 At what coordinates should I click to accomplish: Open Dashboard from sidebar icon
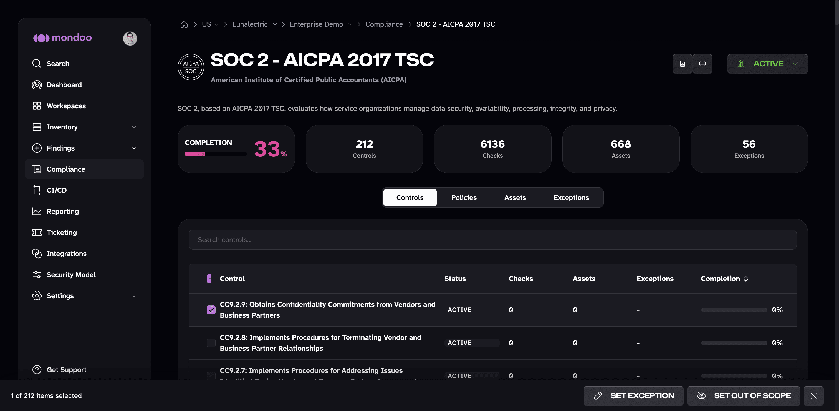pos(37,85)
